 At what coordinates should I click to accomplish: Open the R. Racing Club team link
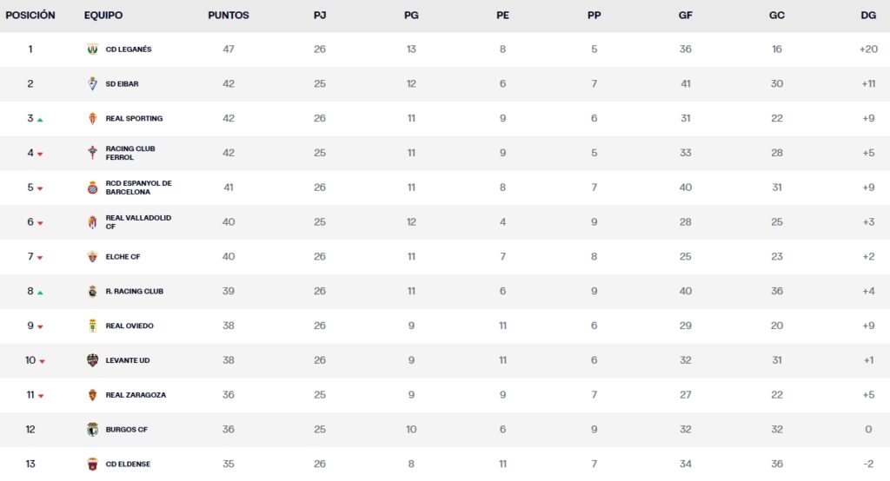(x=134, y=292)
